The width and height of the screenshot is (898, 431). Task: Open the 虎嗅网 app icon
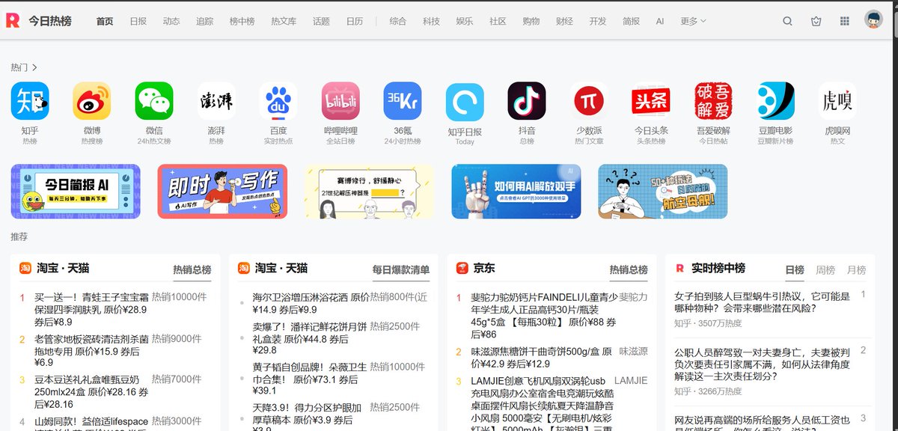tap(837, 101)
